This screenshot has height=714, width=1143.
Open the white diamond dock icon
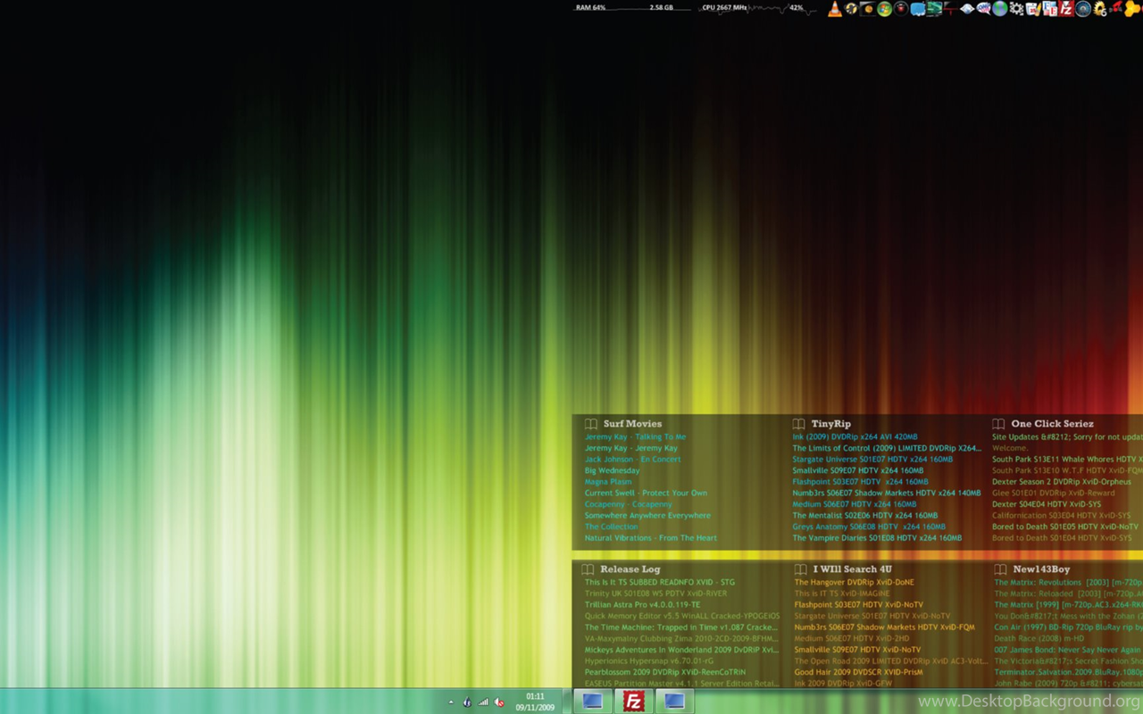tap(967, 9)
